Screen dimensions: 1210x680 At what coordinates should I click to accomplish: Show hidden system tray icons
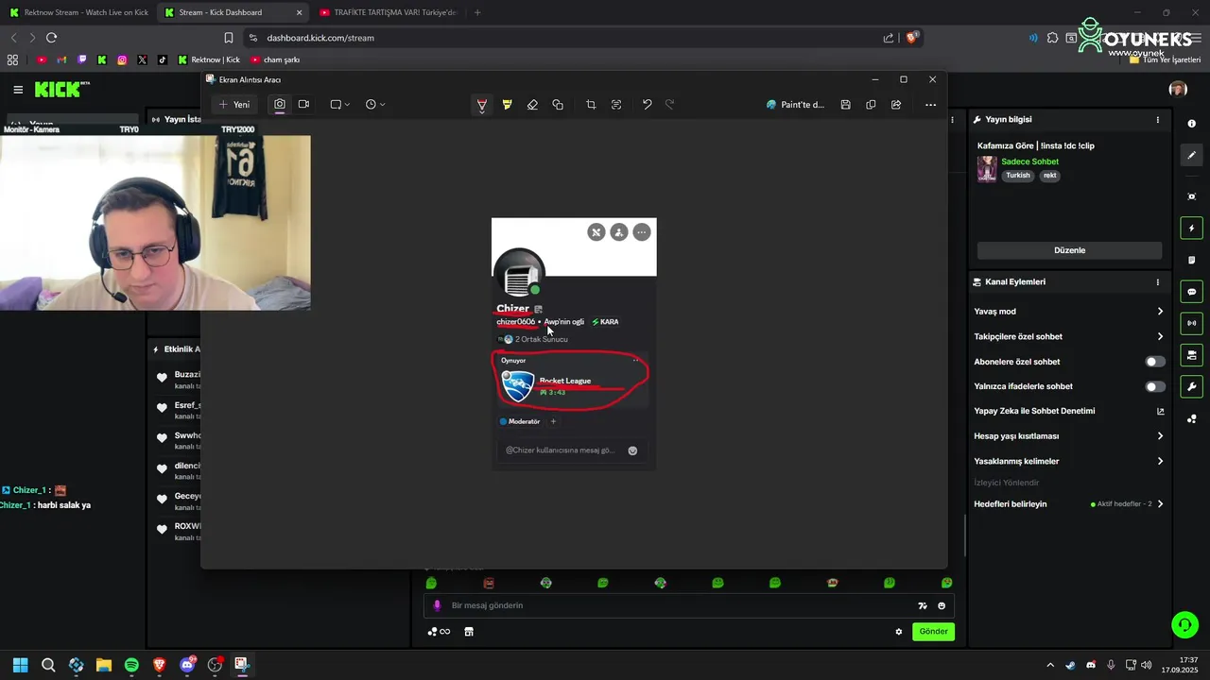tap(1049, 665)
